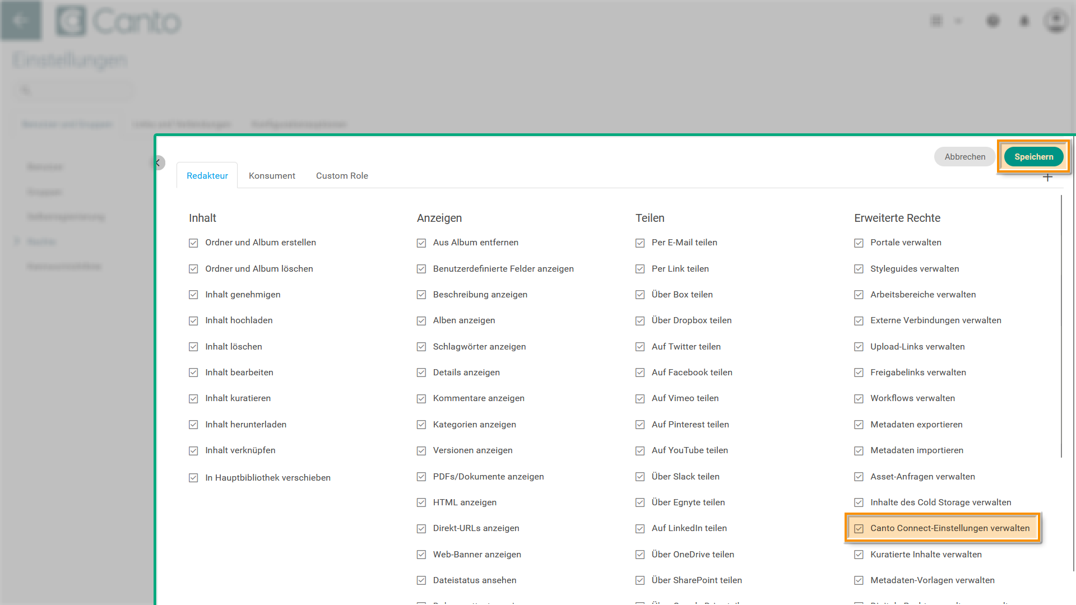
Task: Toggle Dateistatus ansehen checkbox
Action: pos(421,581)
